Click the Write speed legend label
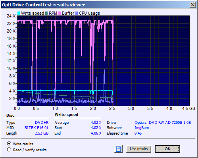Image resolution: width=198 pixels, height=158 pixels. pyautogui.click(x=33, y=13)
